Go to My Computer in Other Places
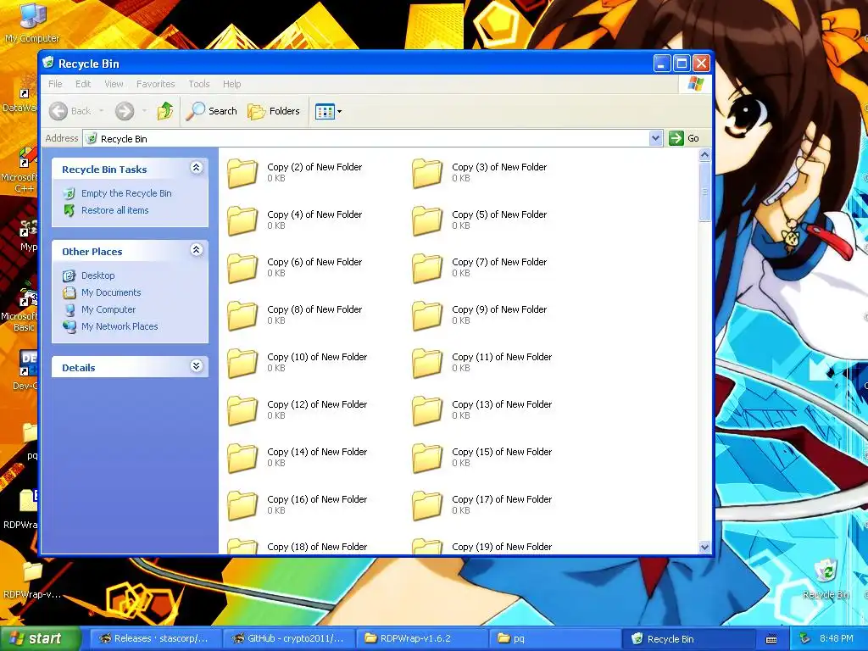Image resolution: width=868 pixels, height=651 pixels. [108, 309]
